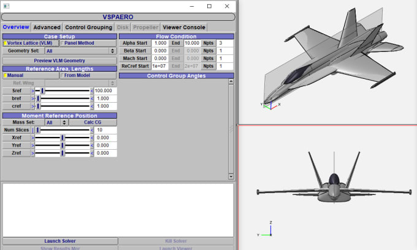Click the bref slider left arrow

coord(33,98)
